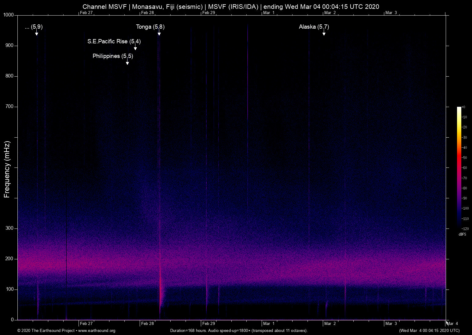The width and height of the screenshot is (472, 335).
Task: Click the -10 color scale value
Action: [464, 117]
